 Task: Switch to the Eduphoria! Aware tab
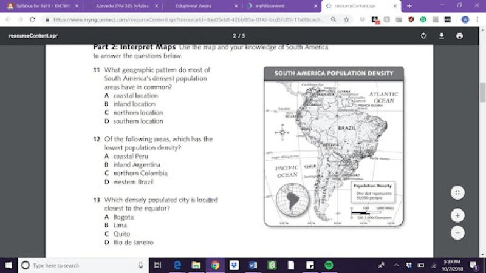(200, 5)
